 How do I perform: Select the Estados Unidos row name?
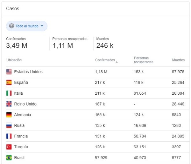point(28,72)
